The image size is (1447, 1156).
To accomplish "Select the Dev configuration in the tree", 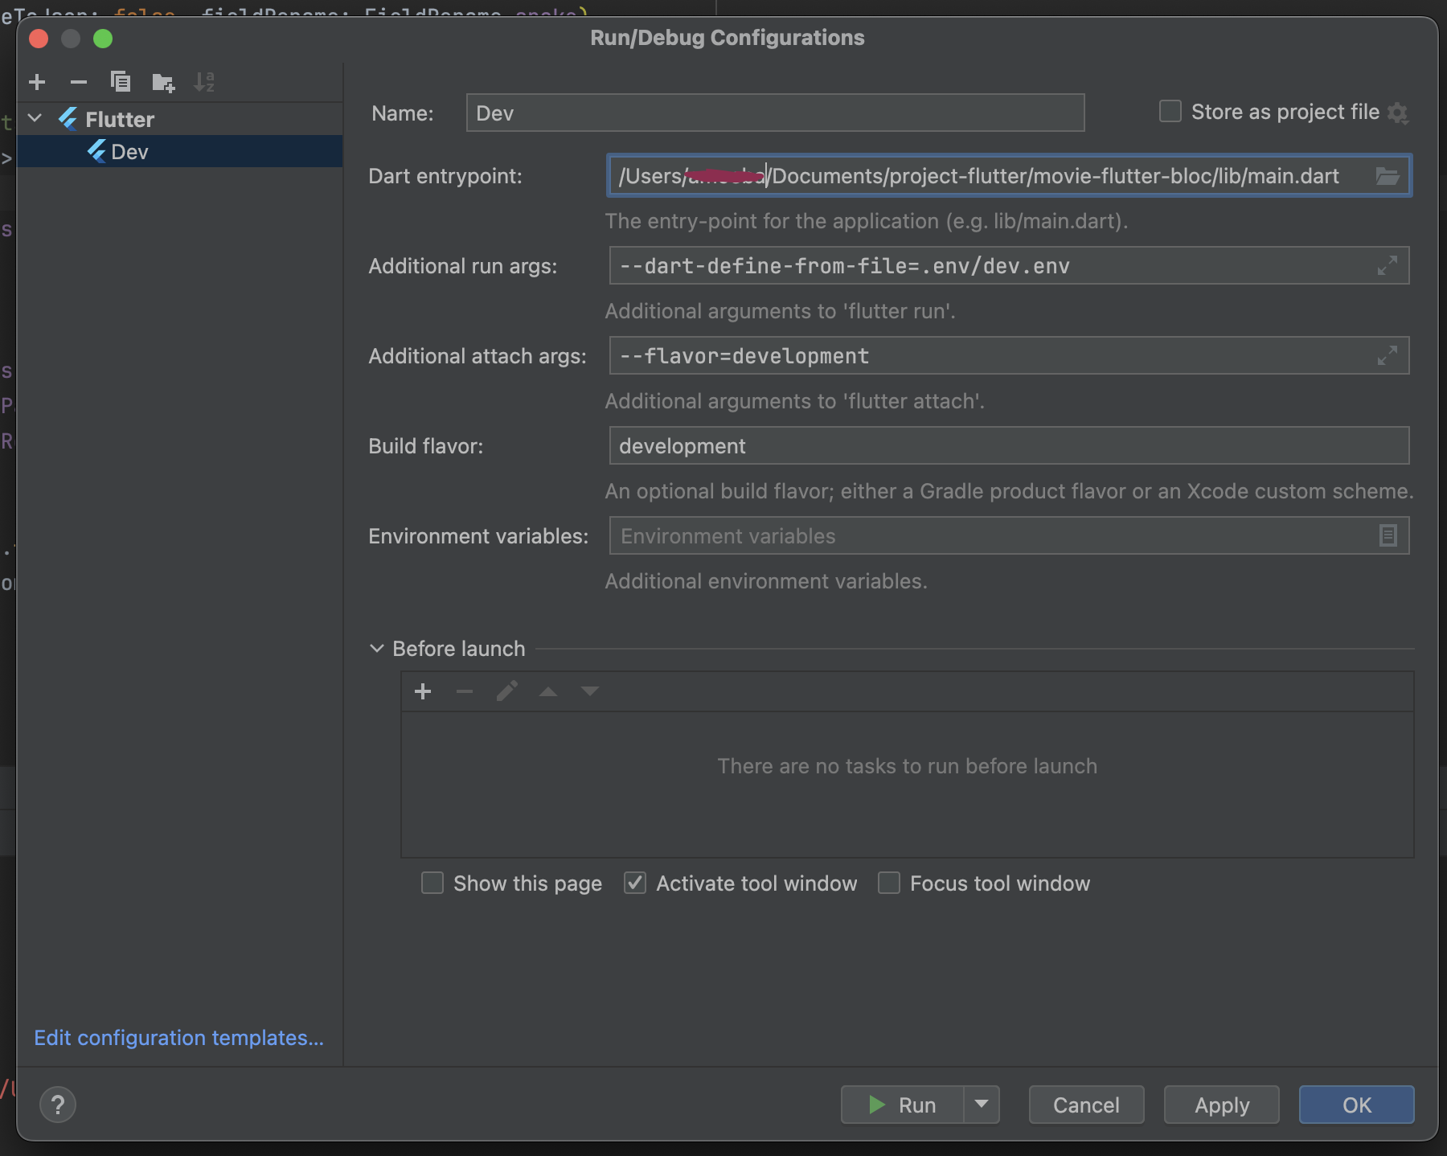I will point(180,151).
